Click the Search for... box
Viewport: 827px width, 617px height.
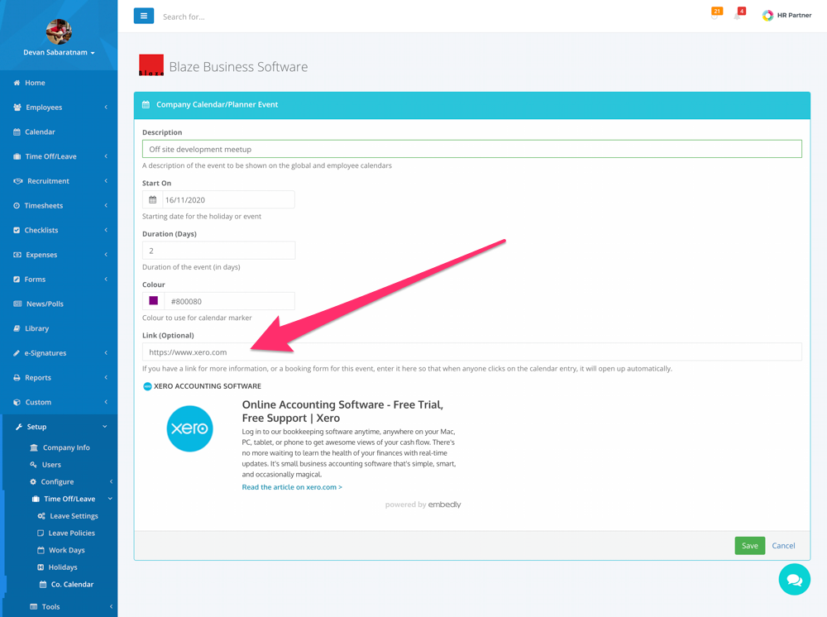tap(184, 17)
